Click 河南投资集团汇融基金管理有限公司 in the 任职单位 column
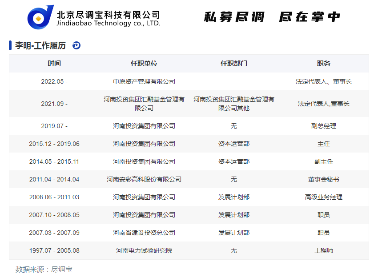 click(x=144, y=104)
